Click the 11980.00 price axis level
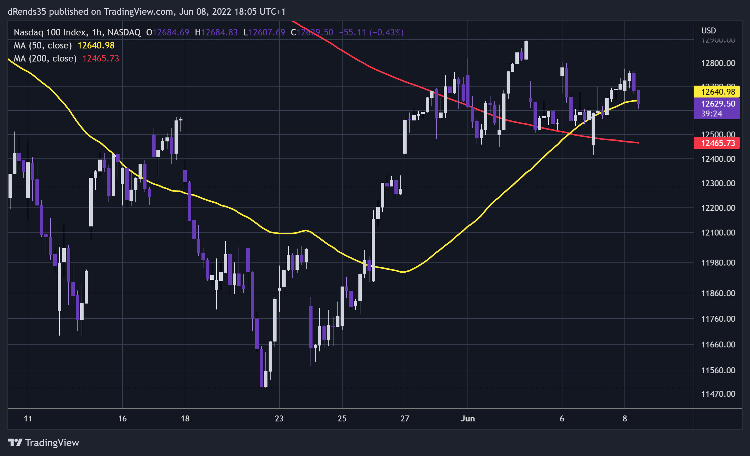Image resolution: width=750 pixels, height=456 pixels. click(718, 263)
